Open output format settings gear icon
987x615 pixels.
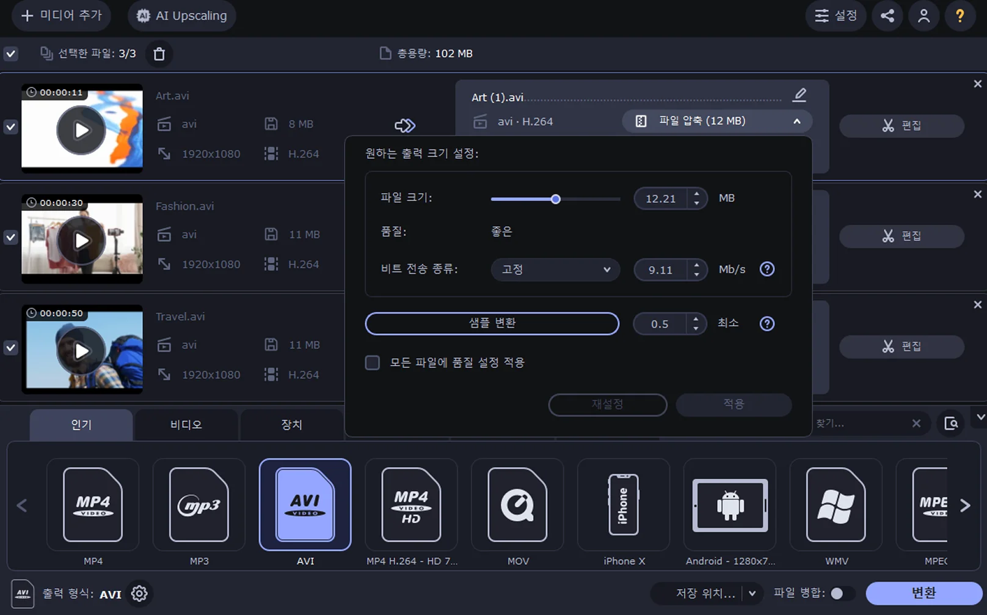pyautogui.click(x=139, y=594)
